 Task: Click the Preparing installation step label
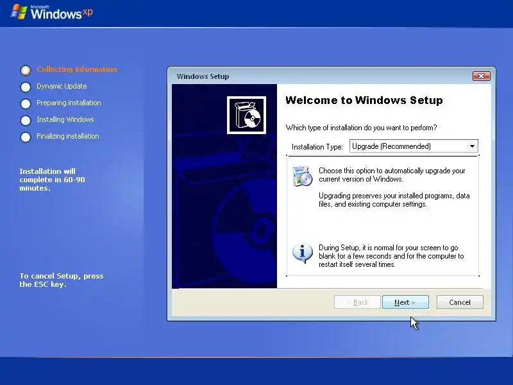(x=69, y=103)
